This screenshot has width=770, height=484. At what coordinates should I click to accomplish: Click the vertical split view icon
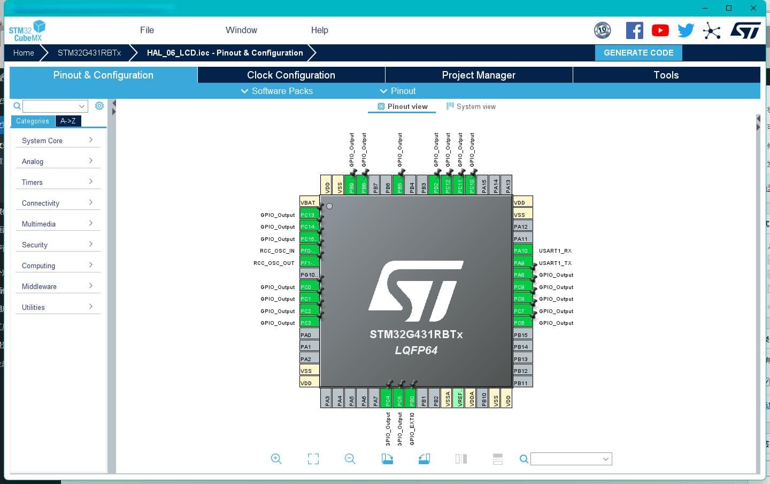coord(461,459)
